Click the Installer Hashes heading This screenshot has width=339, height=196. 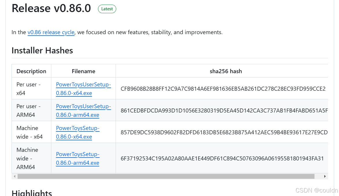[x=42, y=51]
